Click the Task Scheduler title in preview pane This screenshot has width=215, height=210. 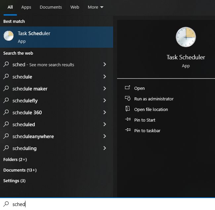pyautogui.click(x=186, y=57)
